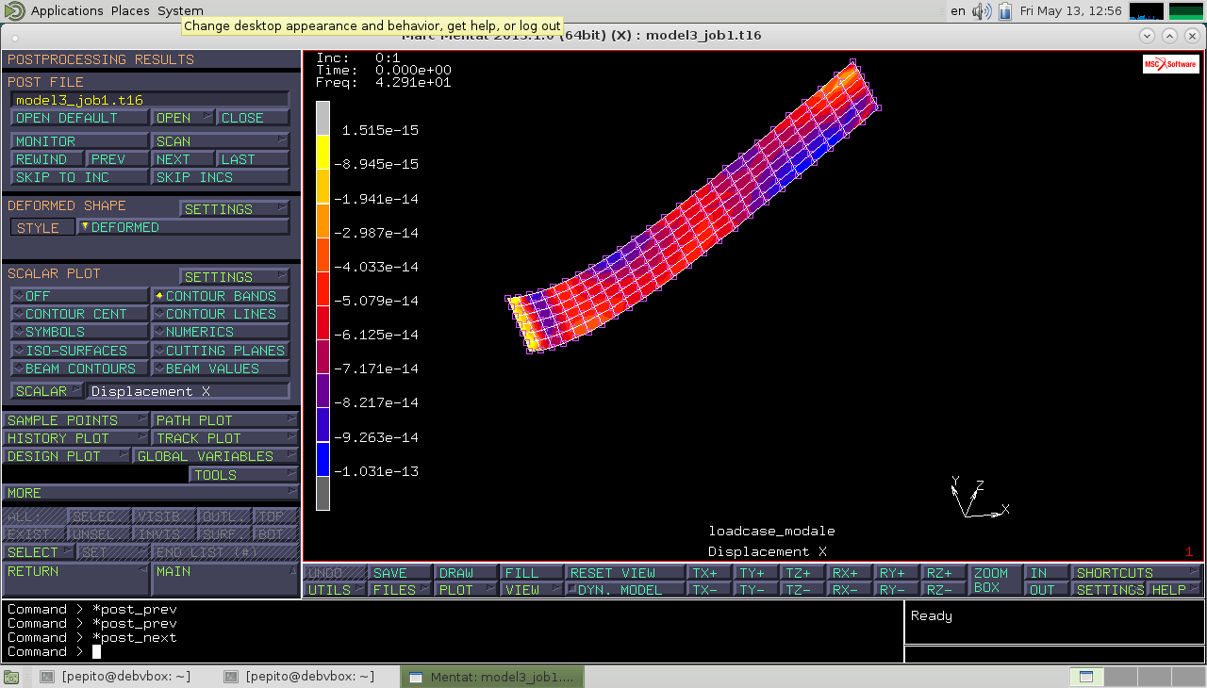Screen dimensions: 1207x688
Task: Click the volume speaker icon
Action: (982, 11)
